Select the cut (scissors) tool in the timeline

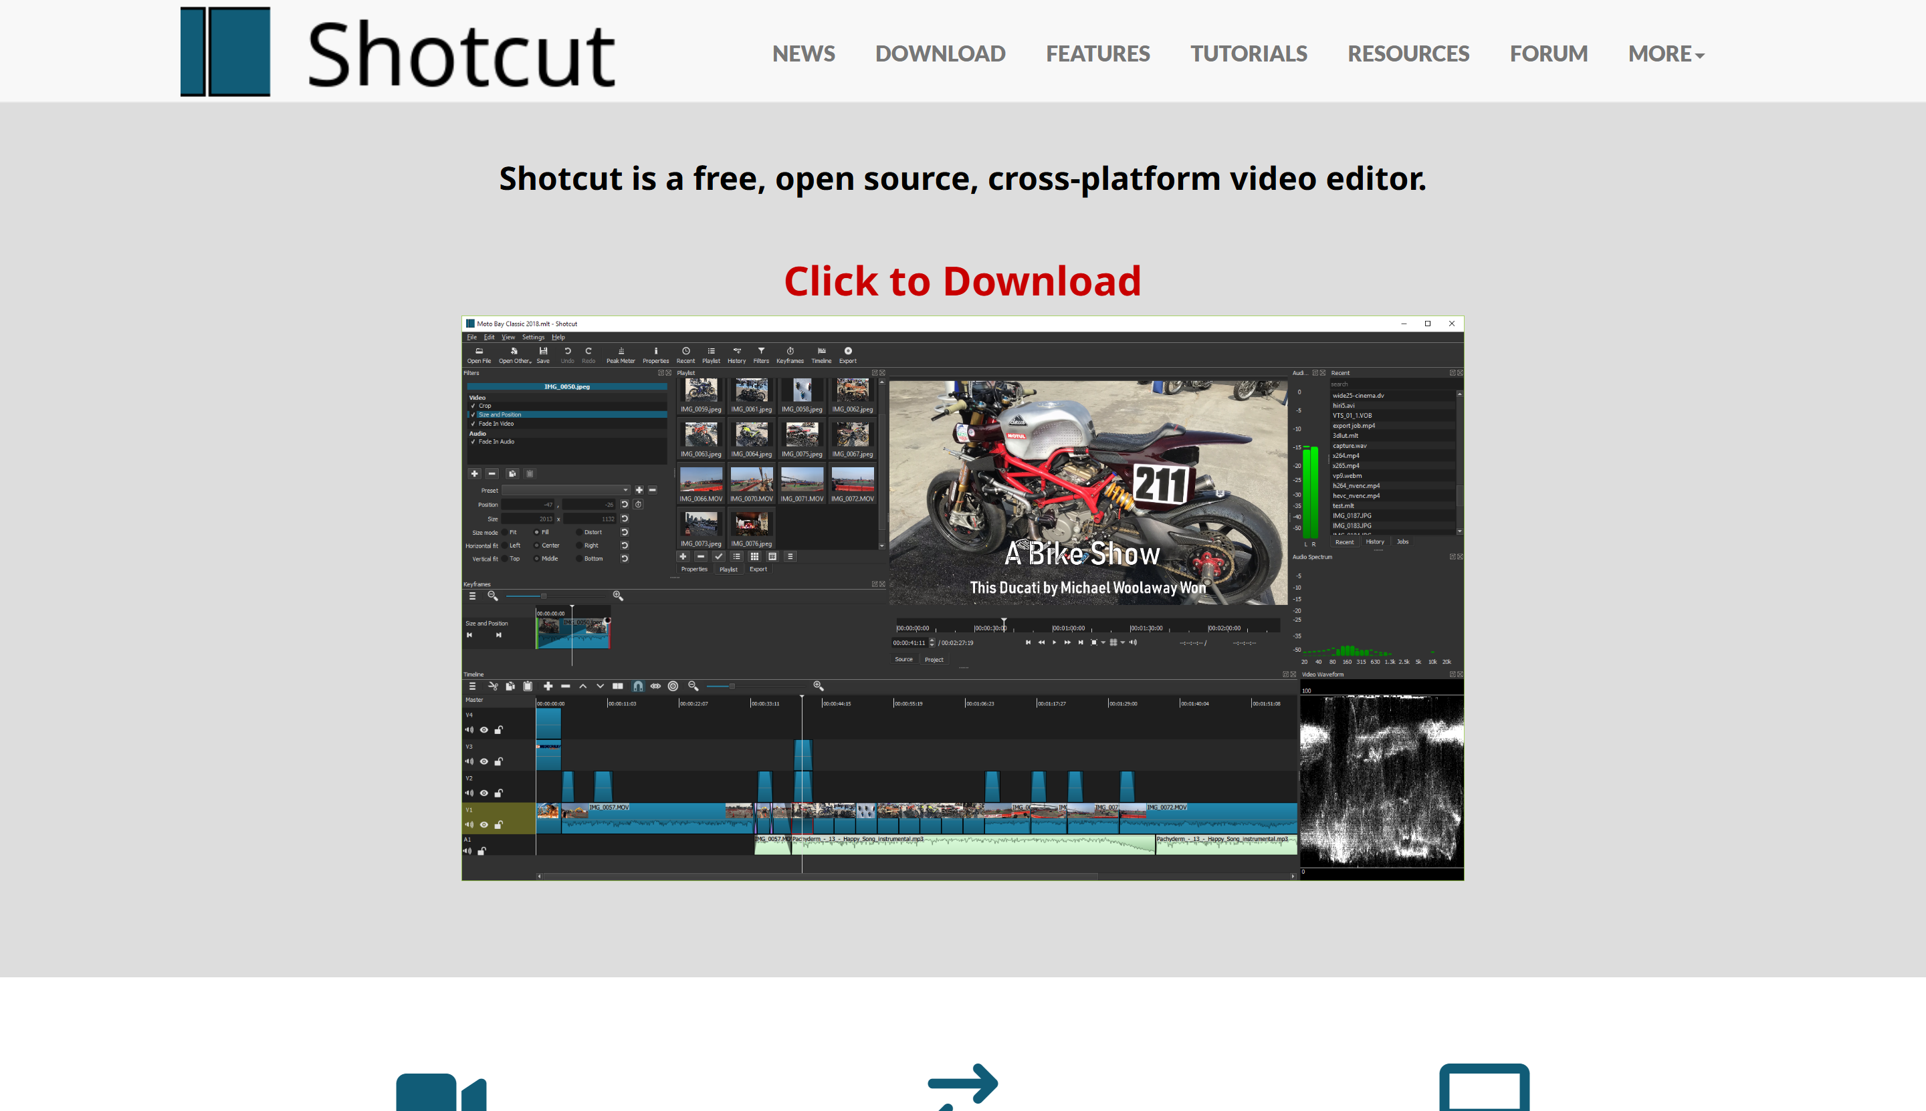[x=494, y=686]
